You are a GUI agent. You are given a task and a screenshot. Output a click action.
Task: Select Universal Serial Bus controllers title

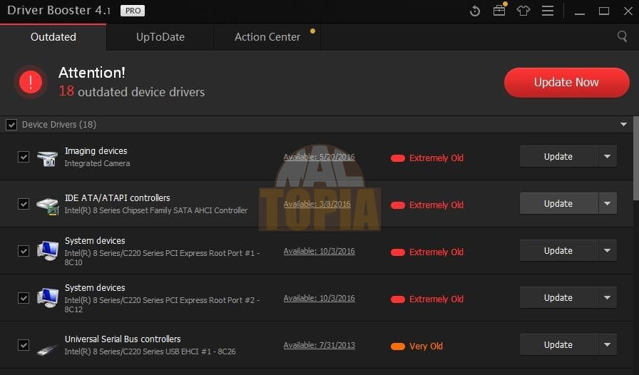pos(123,339)
